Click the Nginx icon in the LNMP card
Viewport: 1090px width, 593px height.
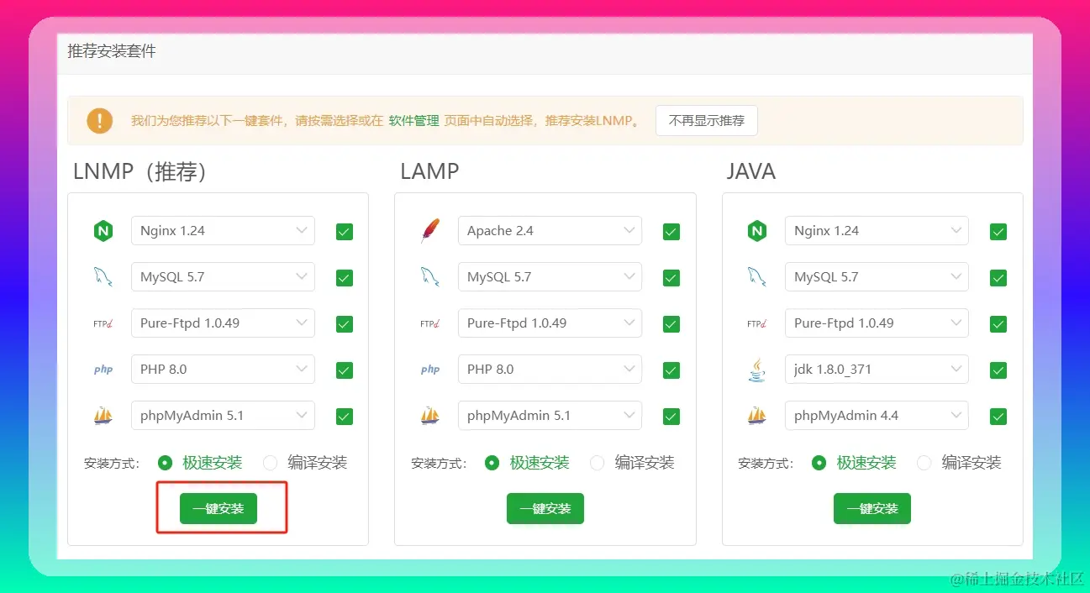[103, 231]
